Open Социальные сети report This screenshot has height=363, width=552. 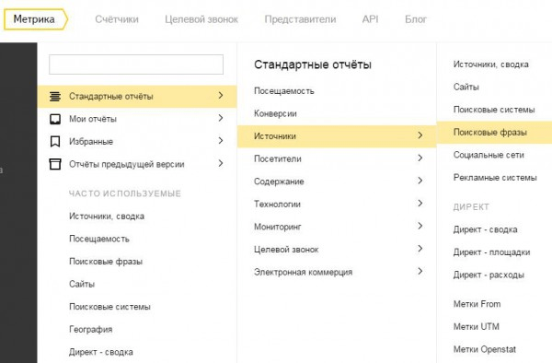click(489, 155)
